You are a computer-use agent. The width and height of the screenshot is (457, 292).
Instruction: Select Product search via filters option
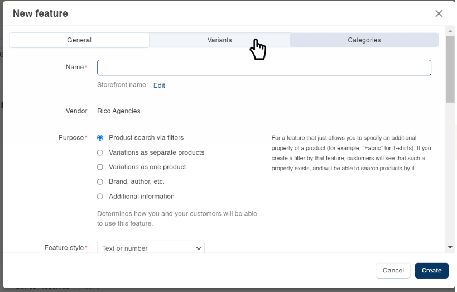click(x=100, y=137)
